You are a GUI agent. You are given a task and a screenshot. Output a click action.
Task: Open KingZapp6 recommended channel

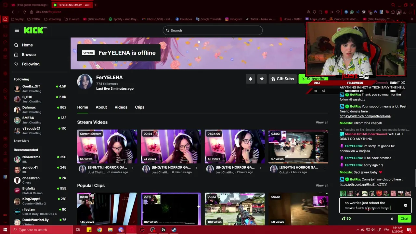pos(40,201)
